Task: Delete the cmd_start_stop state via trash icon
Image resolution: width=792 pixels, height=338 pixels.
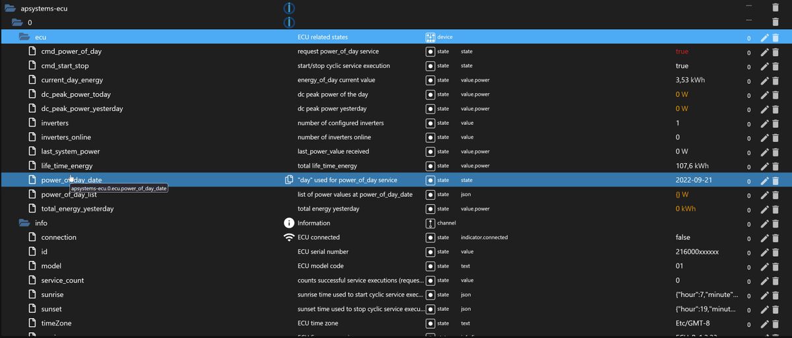Action: 776,66
